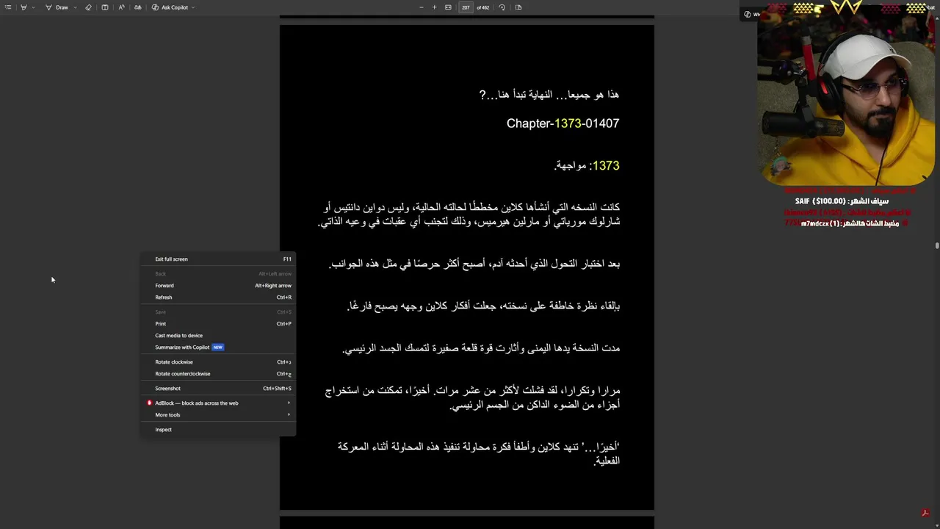The width and height of the screenshot is (940, 529).
Task: Select the Erase tool
Action: pyautogui.click(x=88, y=7)
